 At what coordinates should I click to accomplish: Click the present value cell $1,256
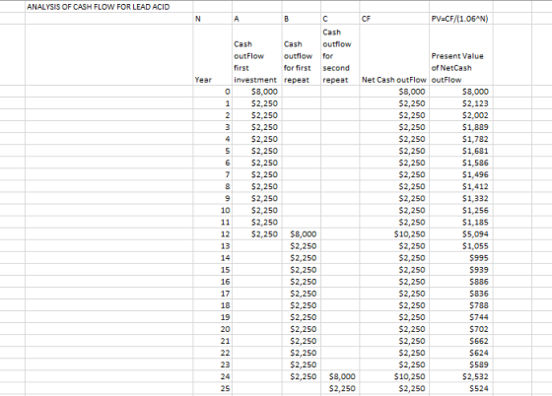click(x=461, y=210)
